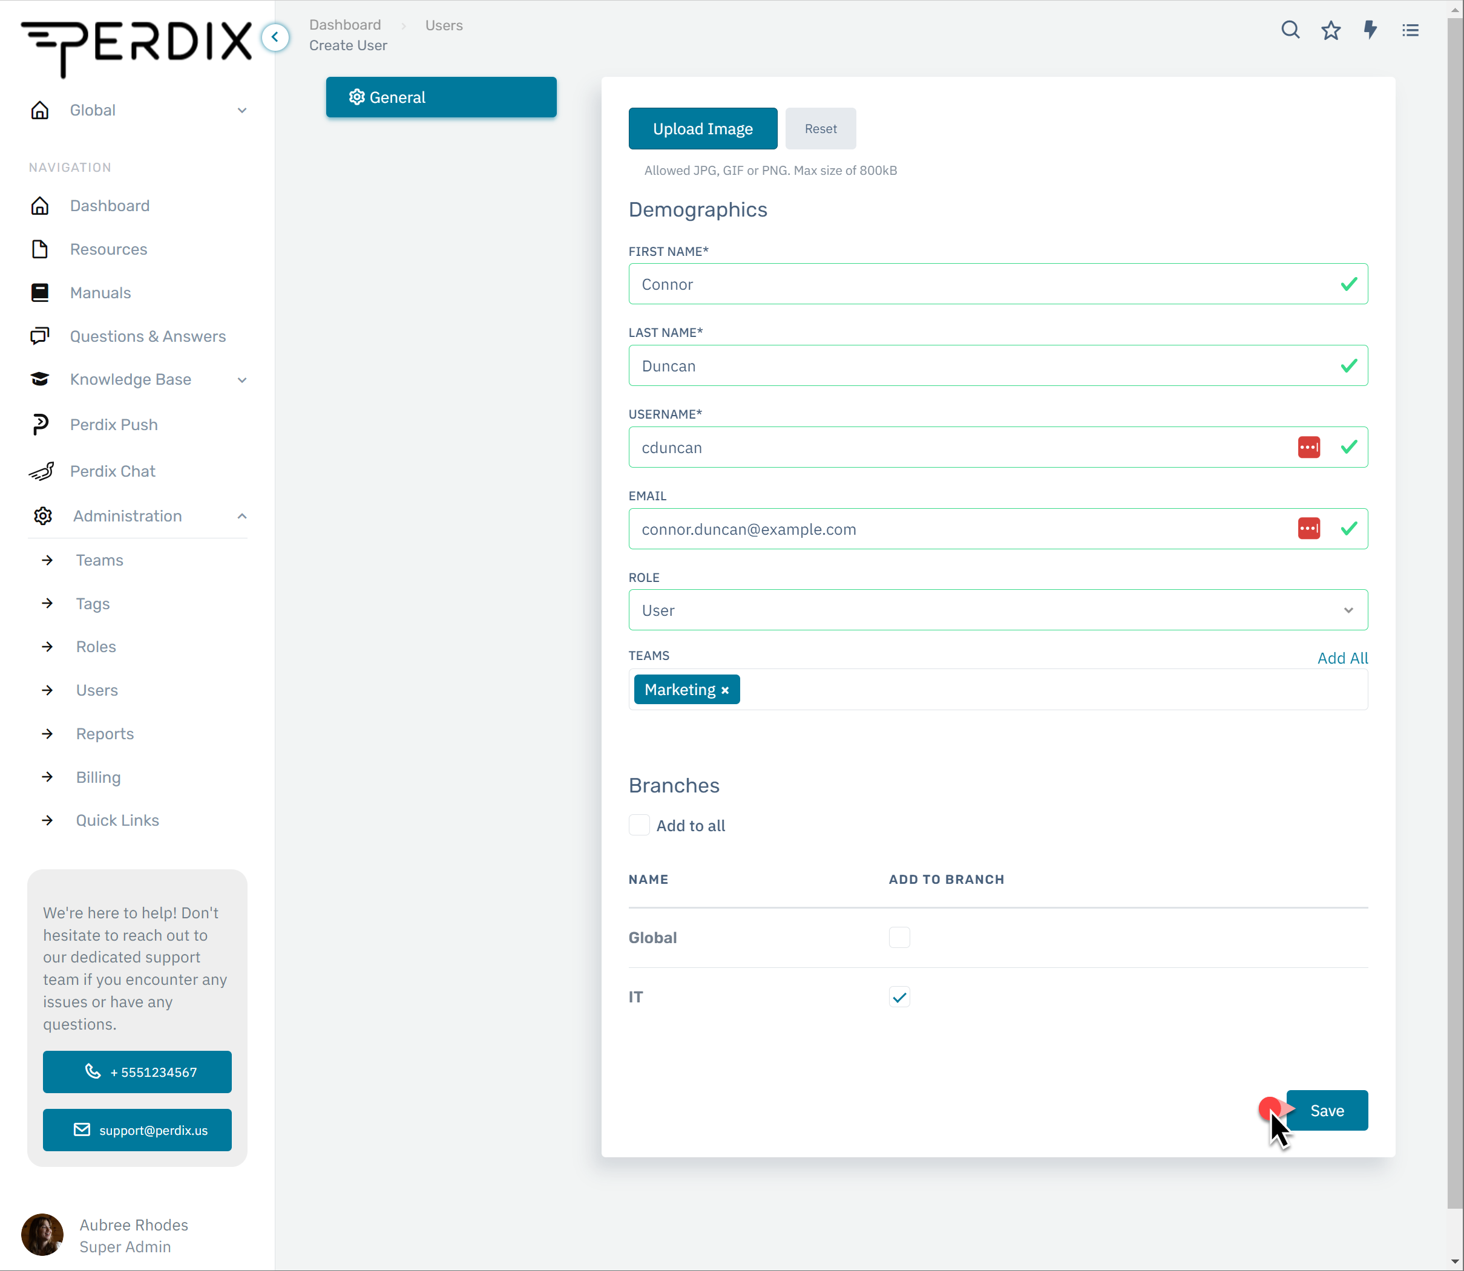Viewport: 1464px width, 1271px height.
Task: Open the search icon in top bar
Action: coord(1290,30)
